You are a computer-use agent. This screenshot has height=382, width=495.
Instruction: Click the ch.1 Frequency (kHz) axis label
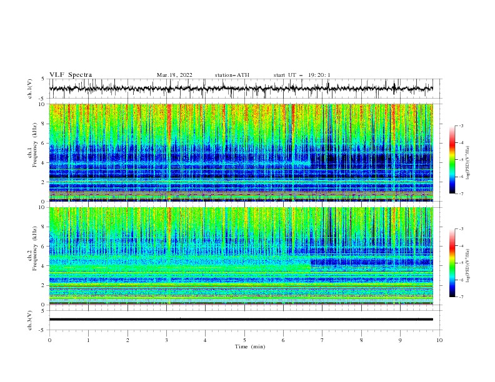(x=33, y=144)
